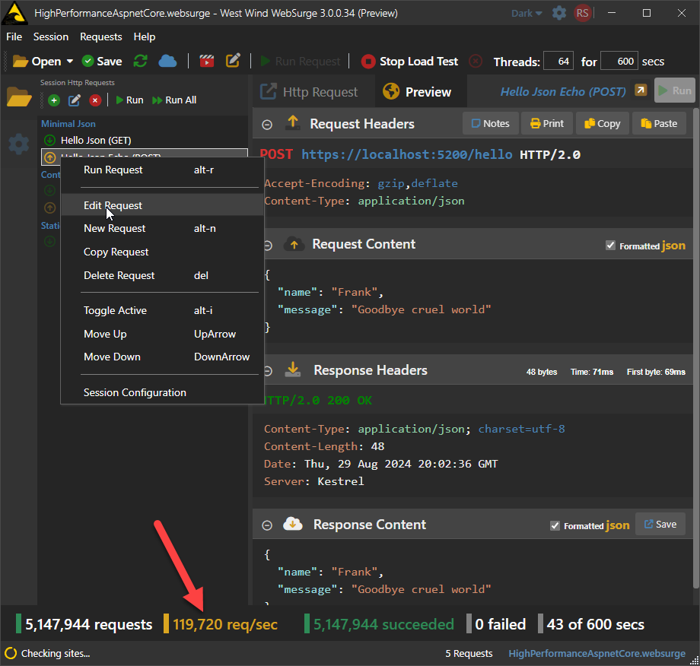Click the red delete request icon
Image resolution: width=700 pixels, height=666 pixels.
(94, 100)
